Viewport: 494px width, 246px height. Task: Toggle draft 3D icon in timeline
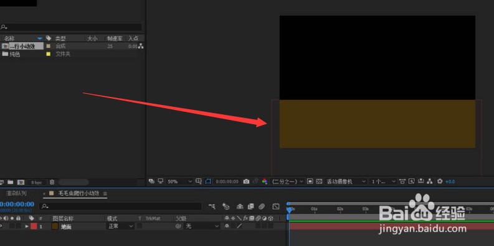(226, 206)
